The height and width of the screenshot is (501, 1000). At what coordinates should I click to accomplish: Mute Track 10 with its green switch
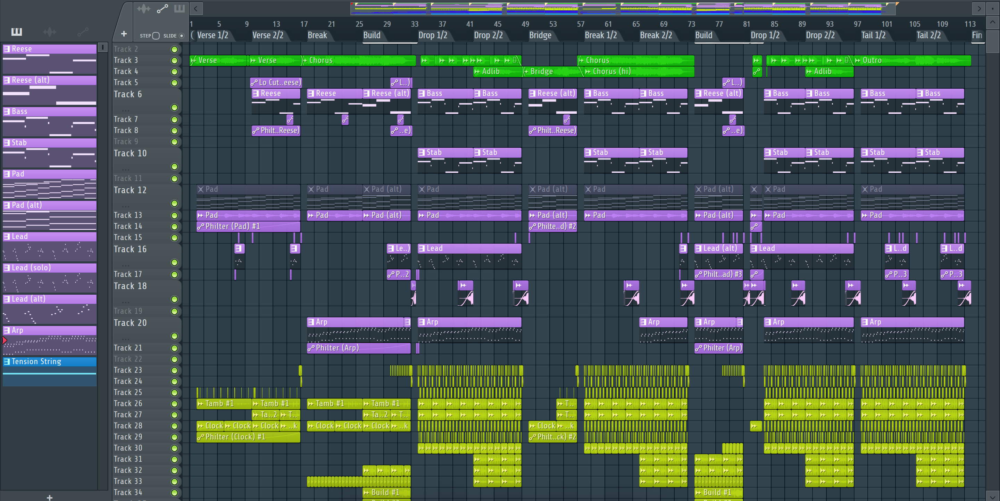(174, 167)
